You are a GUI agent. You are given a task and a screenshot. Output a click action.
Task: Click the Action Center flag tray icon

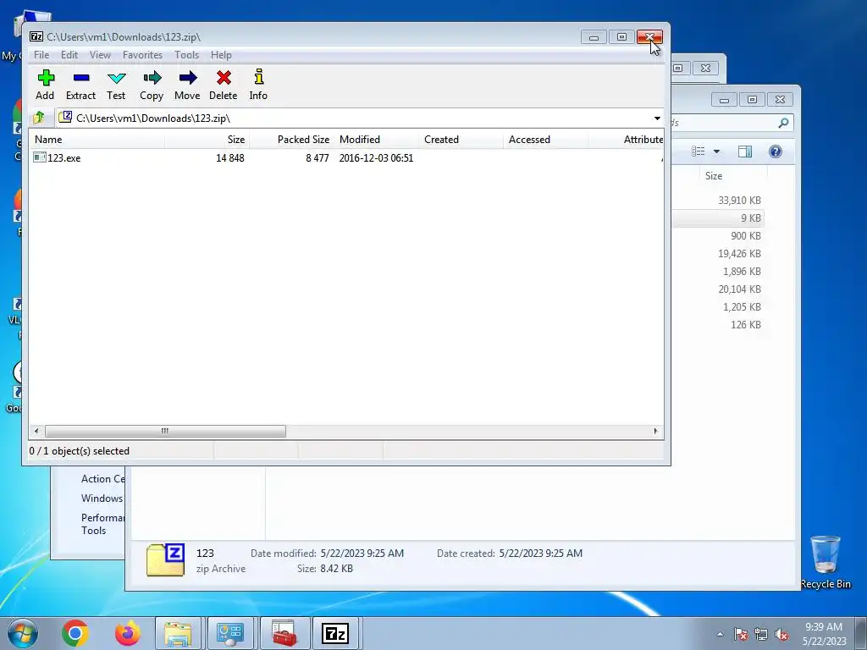pos(740,634)
